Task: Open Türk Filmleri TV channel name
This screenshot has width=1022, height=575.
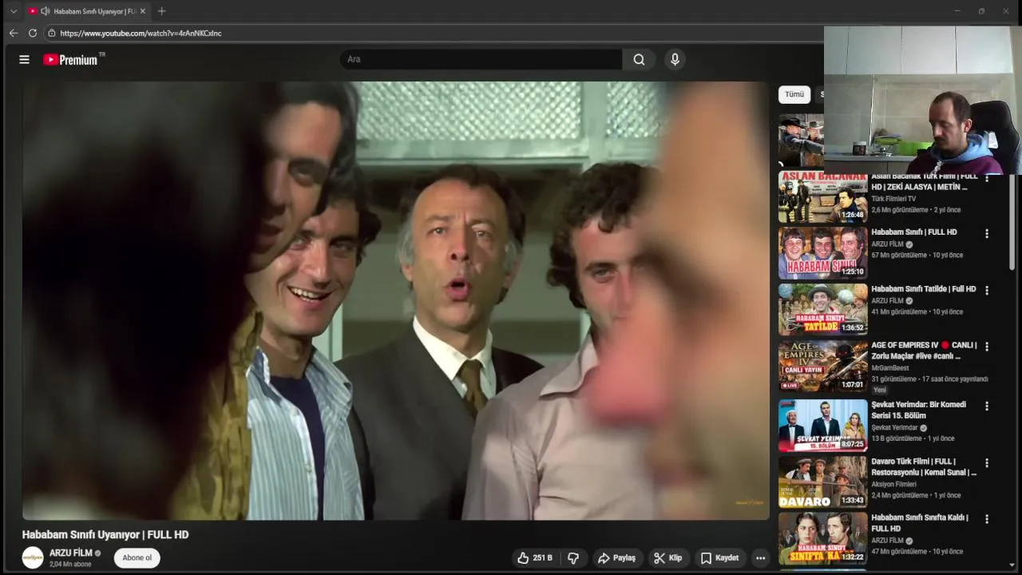Action: pos(893,199)
